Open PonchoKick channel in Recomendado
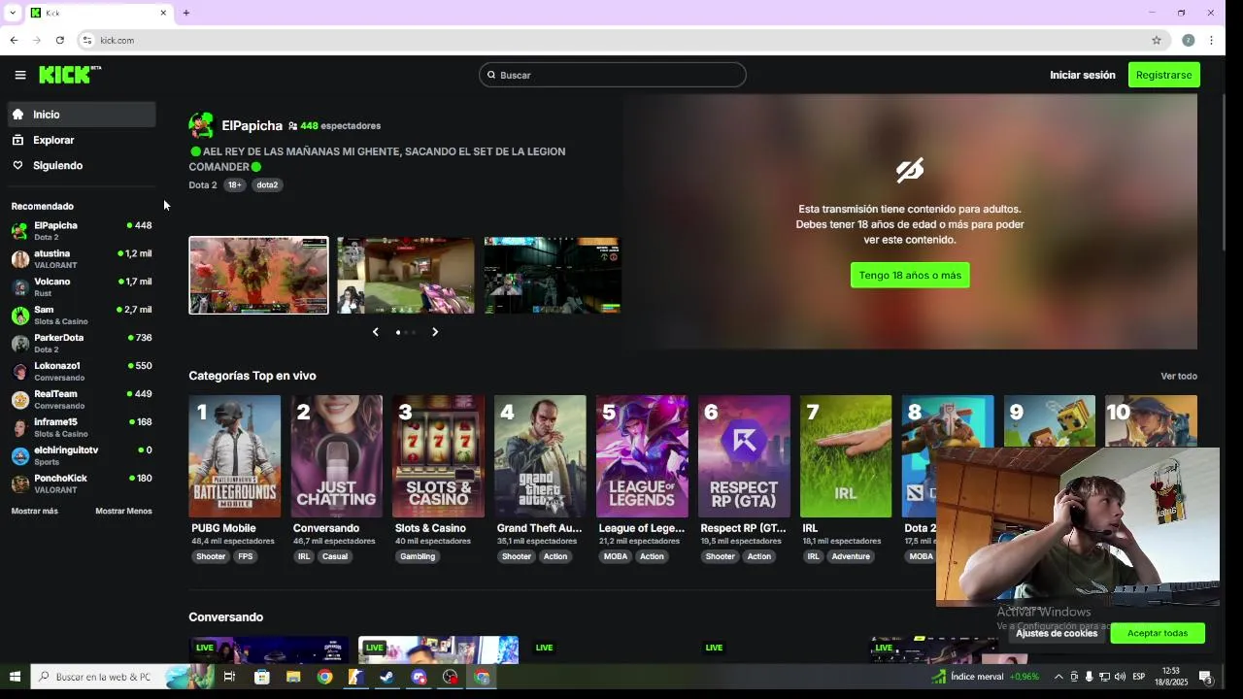The height and width of the screenshot is (699, 1243). (x=82, y=483)
